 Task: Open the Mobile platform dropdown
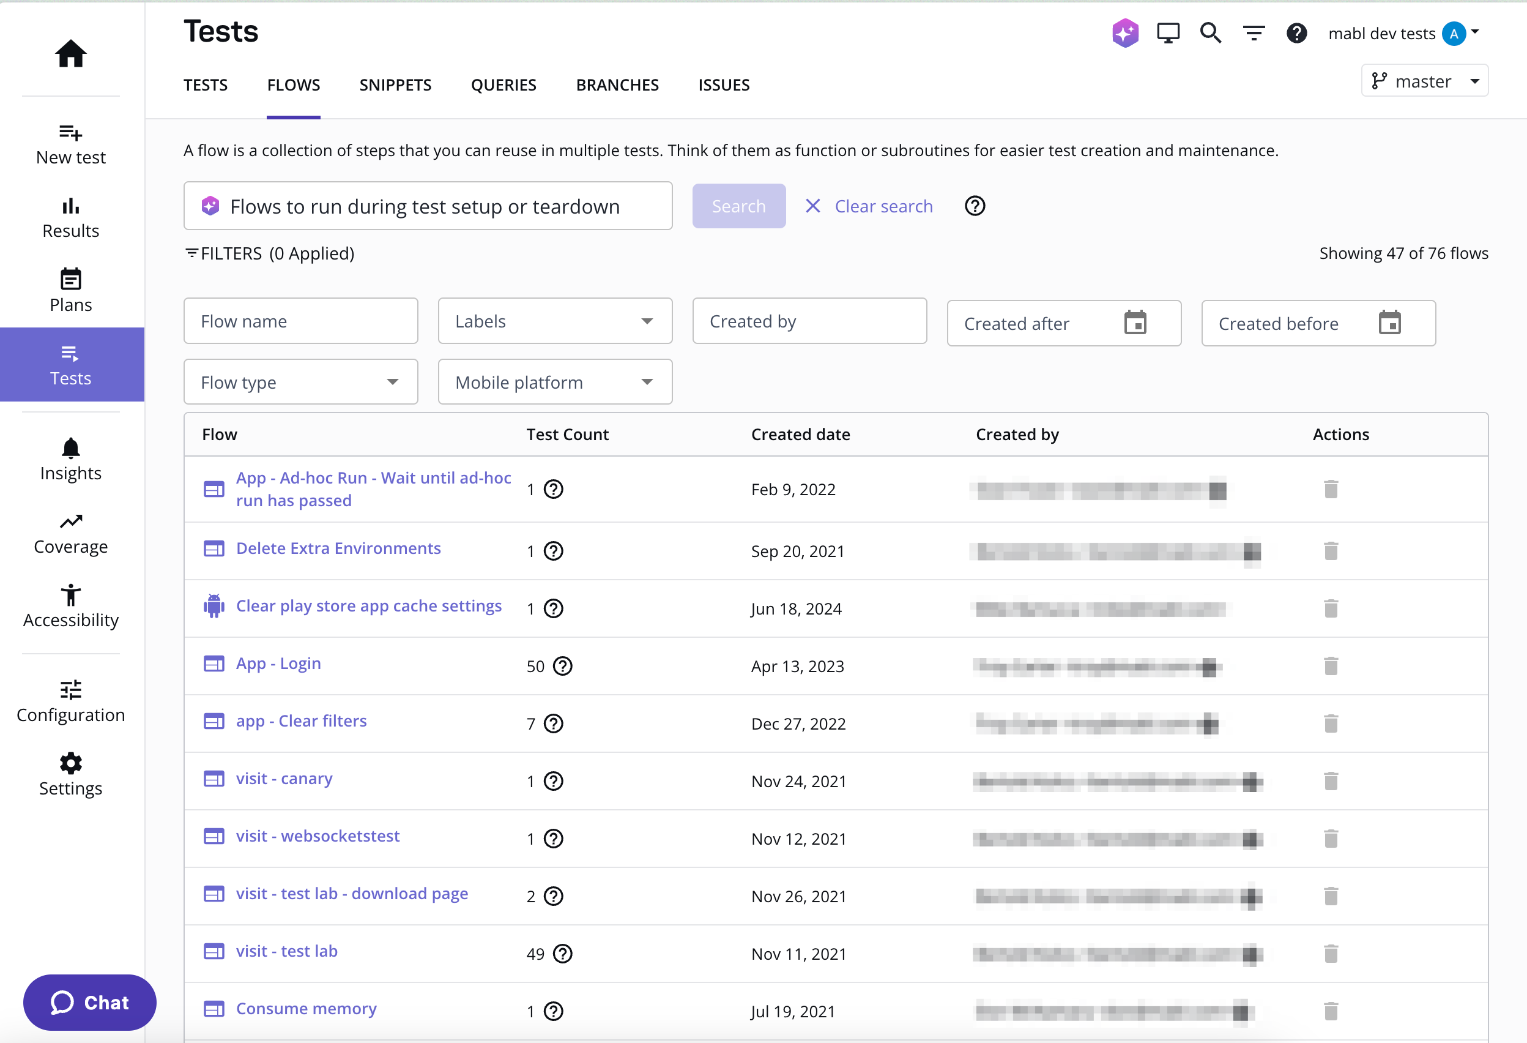point(554,382)
